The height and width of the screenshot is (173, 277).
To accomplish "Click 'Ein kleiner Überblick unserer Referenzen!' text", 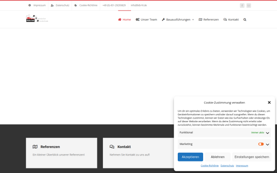I will pos(59,155).
